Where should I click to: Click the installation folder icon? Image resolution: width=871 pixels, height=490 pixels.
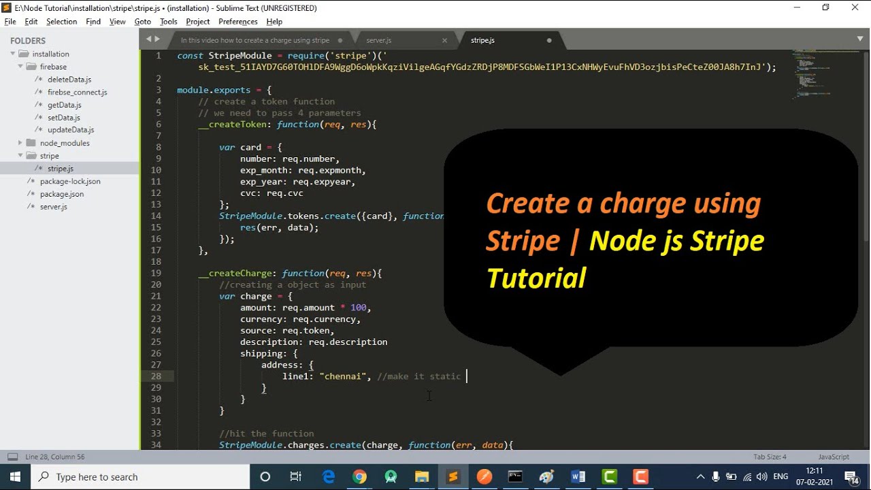(23, 54)
